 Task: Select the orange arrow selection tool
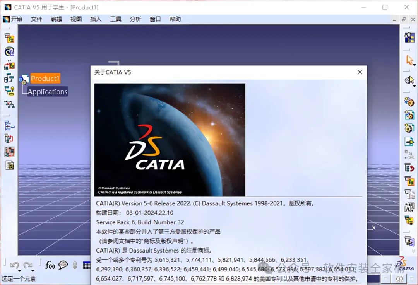(409, 60)
